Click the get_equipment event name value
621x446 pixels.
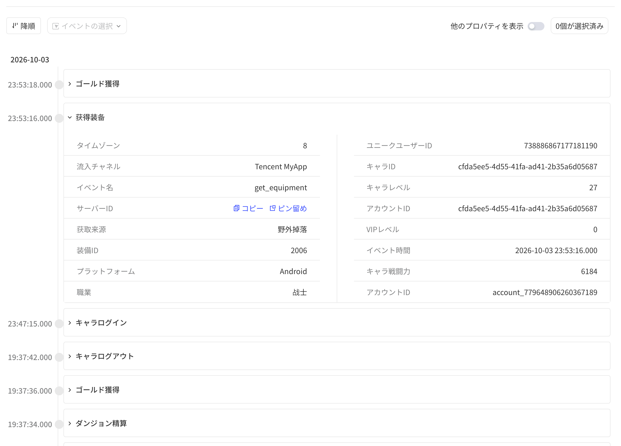281,188
